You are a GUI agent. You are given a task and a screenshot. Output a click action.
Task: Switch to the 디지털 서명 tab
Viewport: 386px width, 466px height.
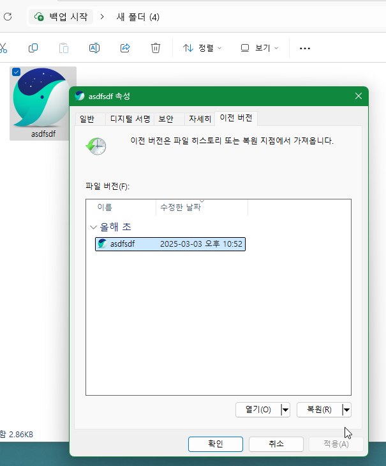point(130,119)
